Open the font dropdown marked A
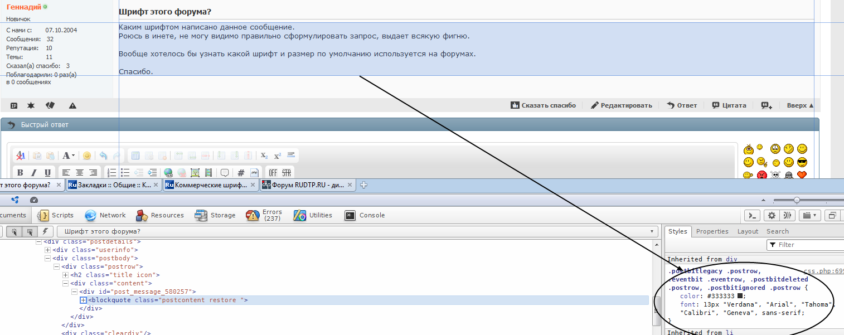Image resolution: width=844 pixels, height=335 pixels. (x=69, y=156)
